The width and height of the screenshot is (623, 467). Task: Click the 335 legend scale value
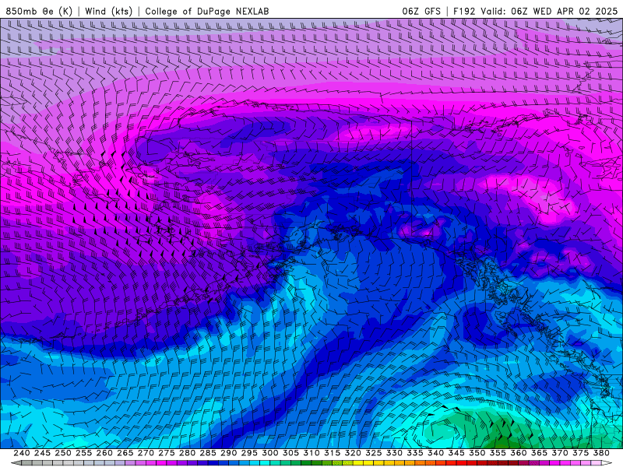pyautogui.click(x=415, y=453)
